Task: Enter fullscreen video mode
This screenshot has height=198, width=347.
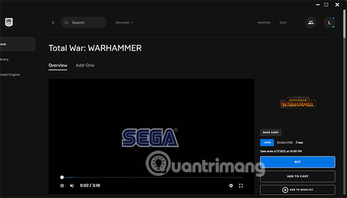Action: tap(241, 186)
